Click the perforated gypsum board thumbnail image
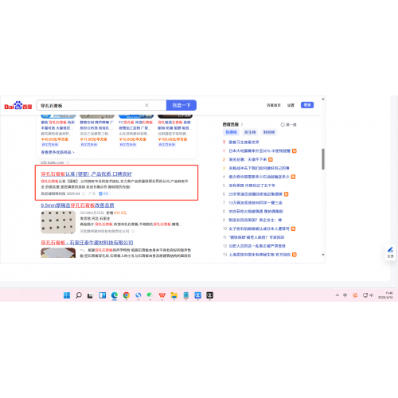398x398 pixels. [x=58, y=222]
